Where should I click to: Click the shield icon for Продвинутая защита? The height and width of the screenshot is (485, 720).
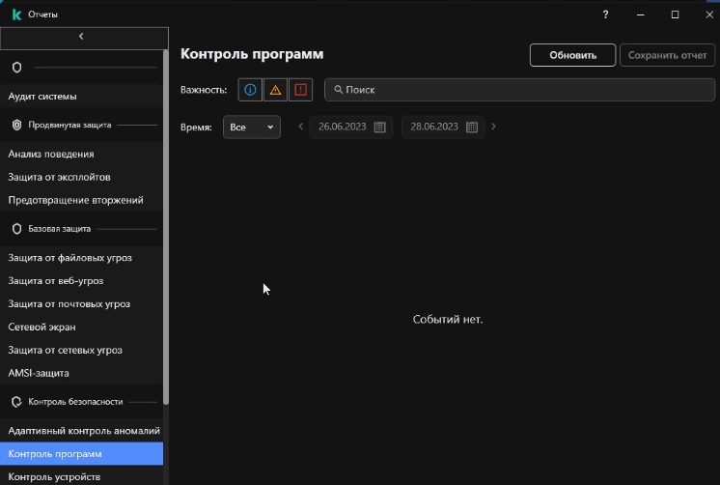[x=16, y=126]
